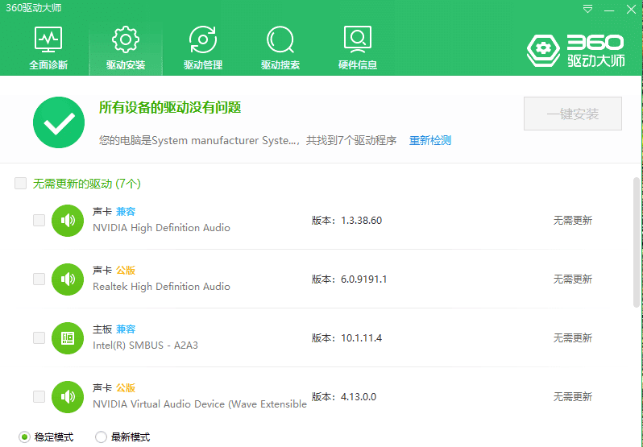
Task: Click the NVIDIA High Definition Audio speaker icon
Action: tap(68, 221)
